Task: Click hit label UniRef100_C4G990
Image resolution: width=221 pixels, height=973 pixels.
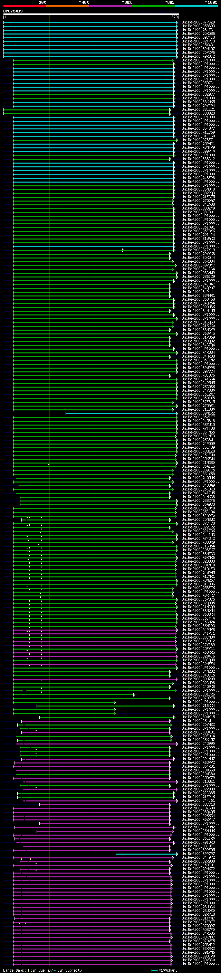Action: [x=198, y=744]
